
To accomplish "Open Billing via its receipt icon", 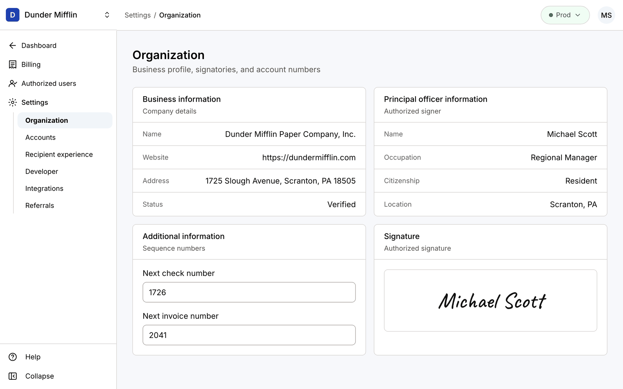I will pos(13,65).
